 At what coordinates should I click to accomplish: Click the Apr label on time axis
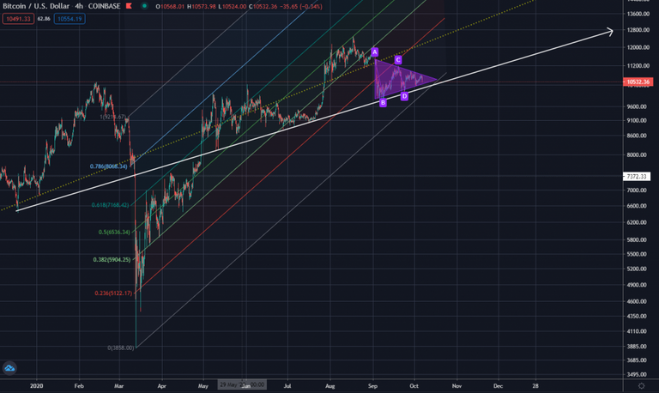[x=162, y=386]
